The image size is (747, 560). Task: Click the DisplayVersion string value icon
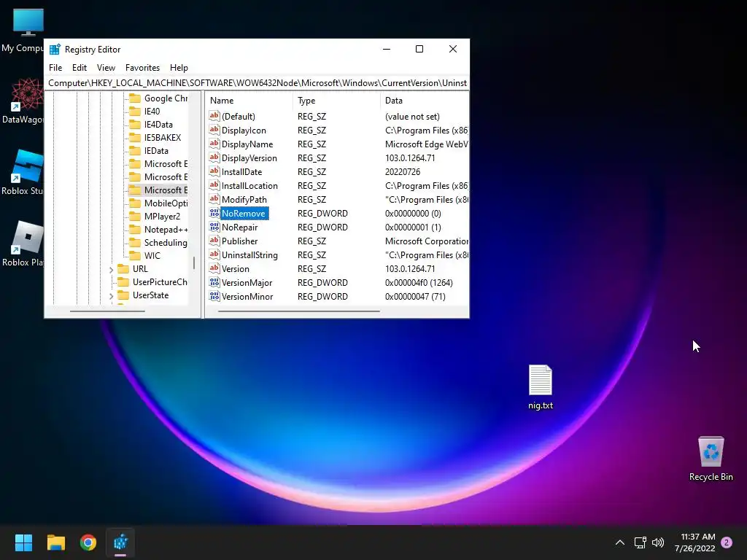(x=214, y=157)
